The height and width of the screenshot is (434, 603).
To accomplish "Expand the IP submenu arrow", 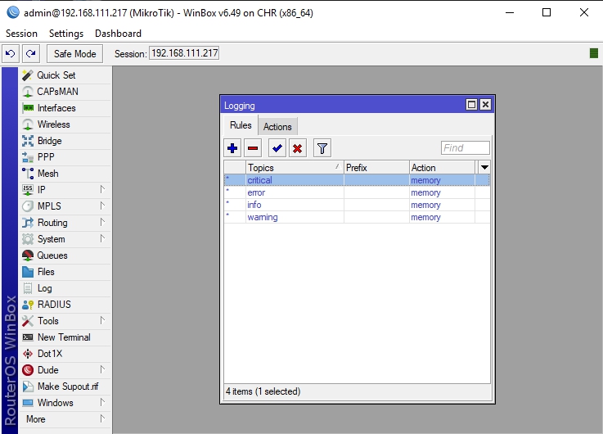I will click(x=102, y=189).
